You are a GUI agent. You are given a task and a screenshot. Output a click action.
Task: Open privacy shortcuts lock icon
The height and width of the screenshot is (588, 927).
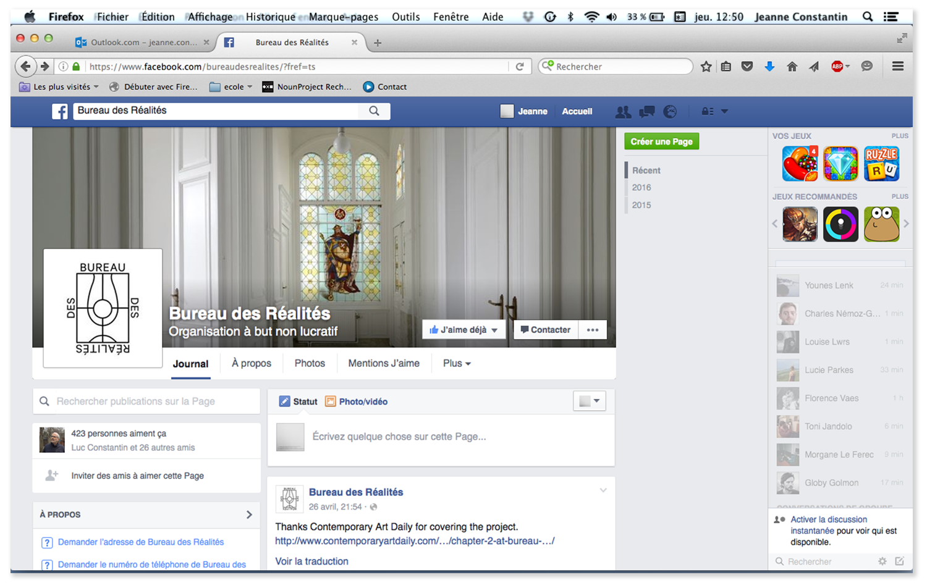coord(708,112)
